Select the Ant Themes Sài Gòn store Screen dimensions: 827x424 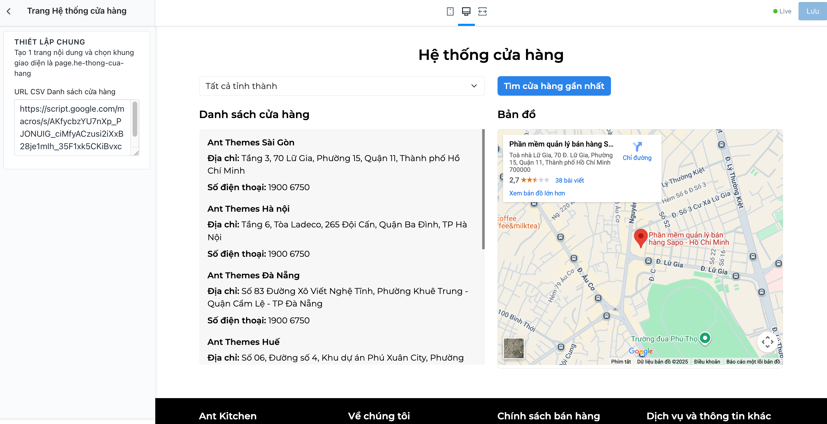click(x=251, y=142)
